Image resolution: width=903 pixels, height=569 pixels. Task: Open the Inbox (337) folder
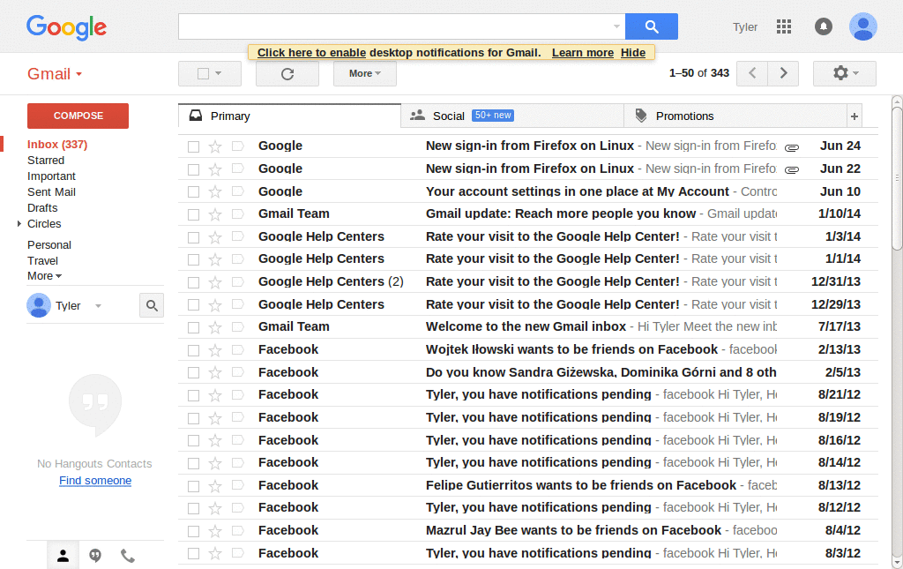[x=57, y=145]
